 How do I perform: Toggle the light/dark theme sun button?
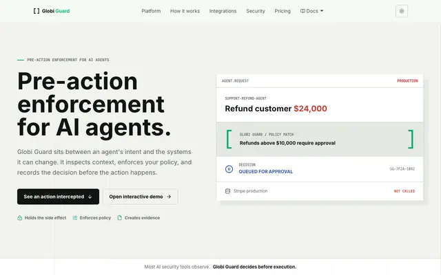pyautogui.click(x=401, y=11)
